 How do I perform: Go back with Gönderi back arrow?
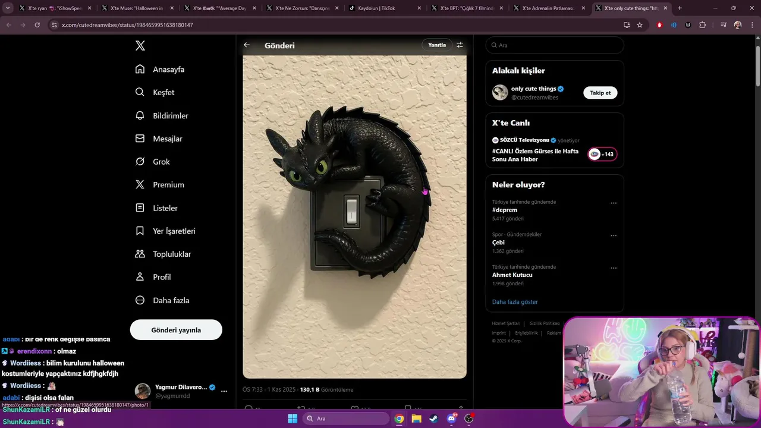(x=247, y=45)
